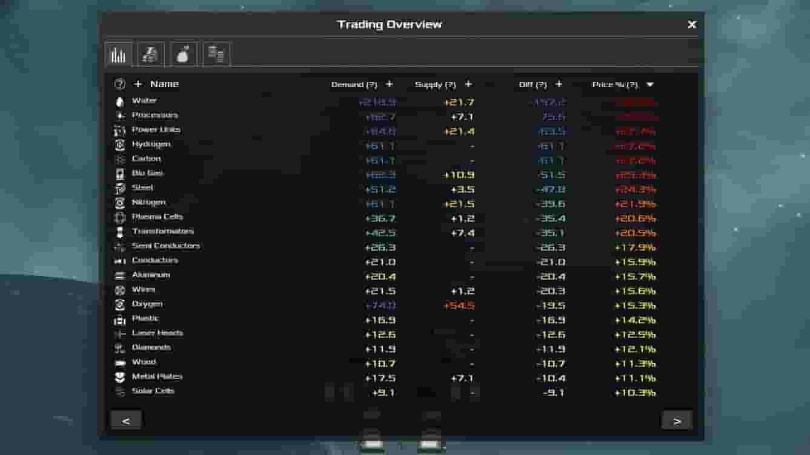810x455 pixels.
Task: Open the money bag trading tab
Action: [184, 53]
